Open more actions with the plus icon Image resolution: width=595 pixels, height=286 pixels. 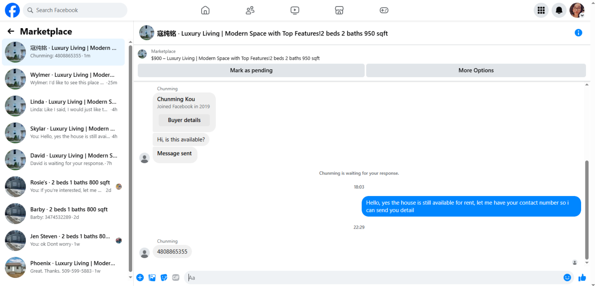click(140, 278)
